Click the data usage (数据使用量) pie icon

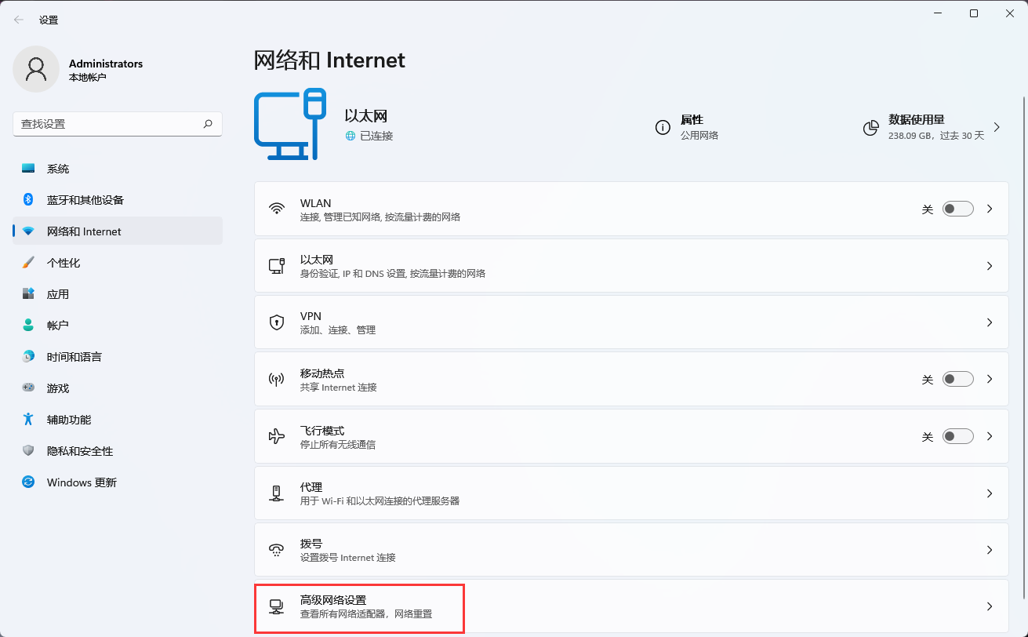click(x=870, y=128)
